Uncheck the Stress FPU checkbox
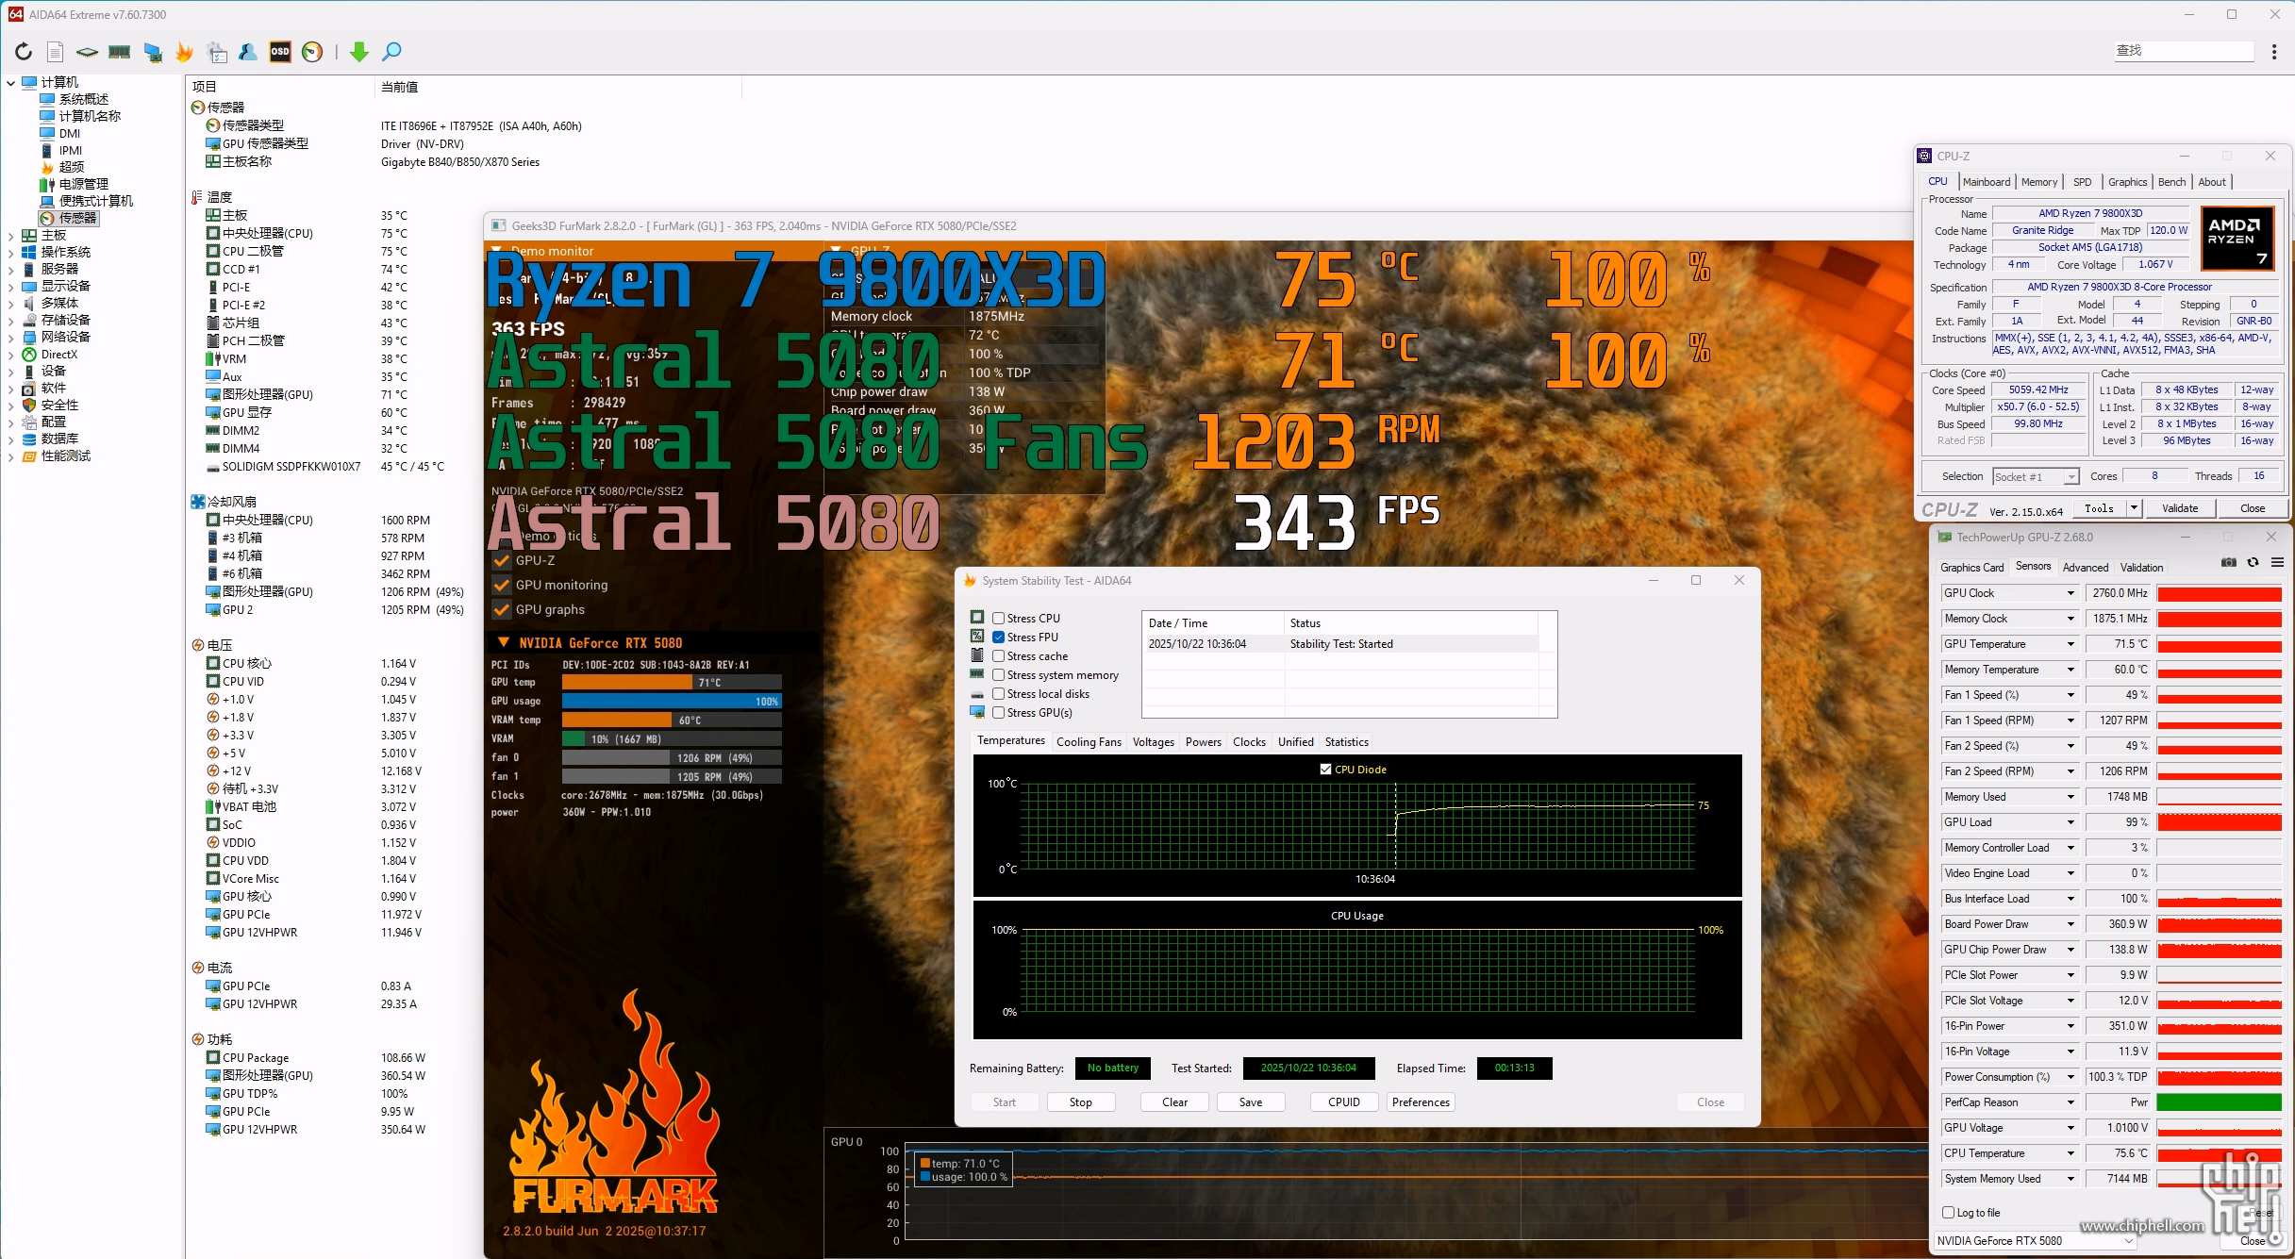Viewport: 2295px width, 1259px height. (998, 638)
